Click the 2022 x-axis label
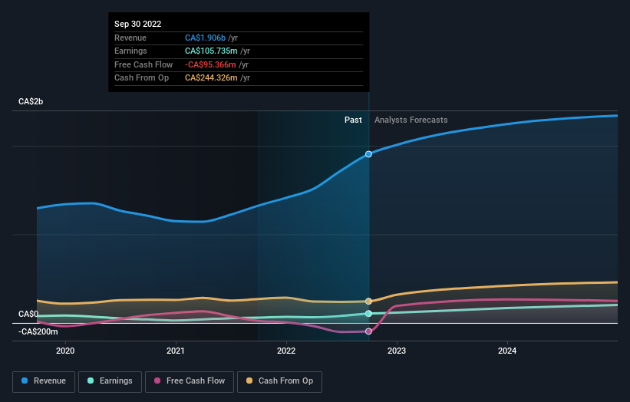 pos(286,351)
